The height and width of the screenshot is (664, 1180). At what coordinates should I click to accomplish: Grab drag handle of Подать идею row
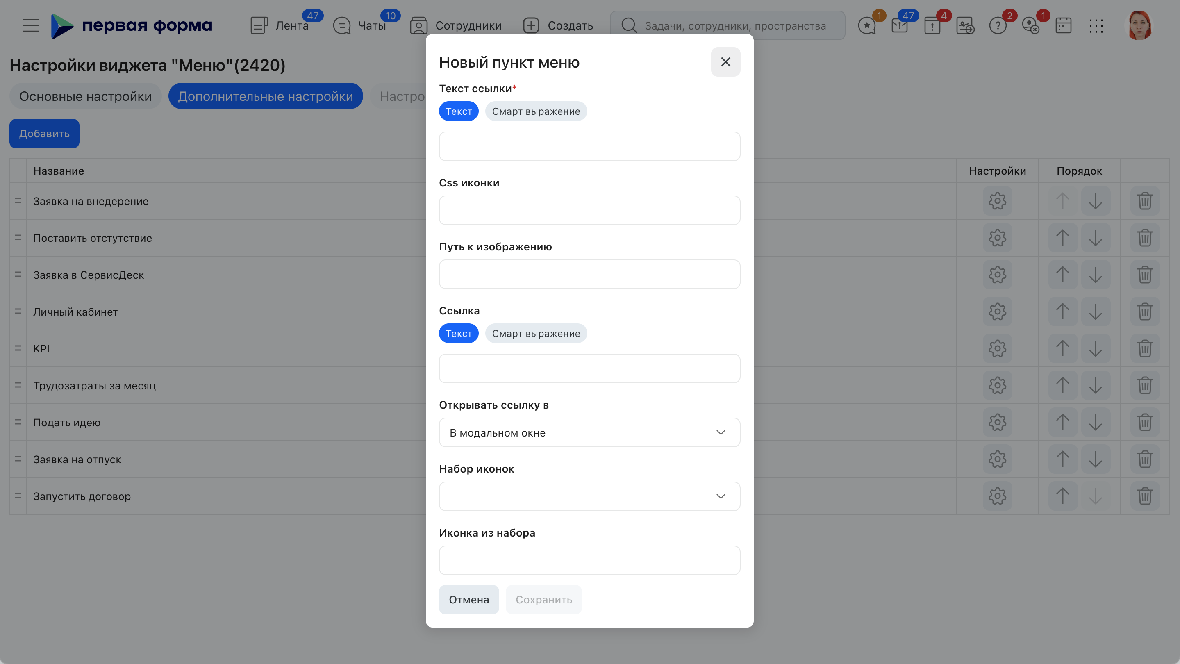pyautogui.click(x=18, y=422)
